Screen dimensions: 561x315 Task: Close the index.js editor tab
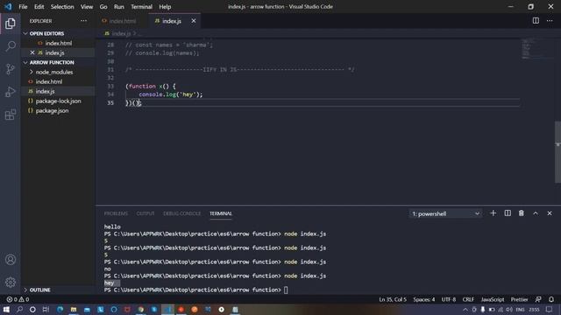(x=194, y=21)
